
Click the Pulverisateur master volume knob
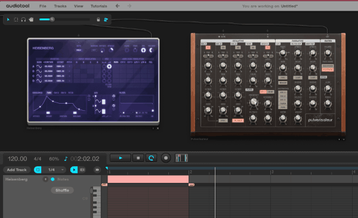pyautogui.click(x=328, y=54)
